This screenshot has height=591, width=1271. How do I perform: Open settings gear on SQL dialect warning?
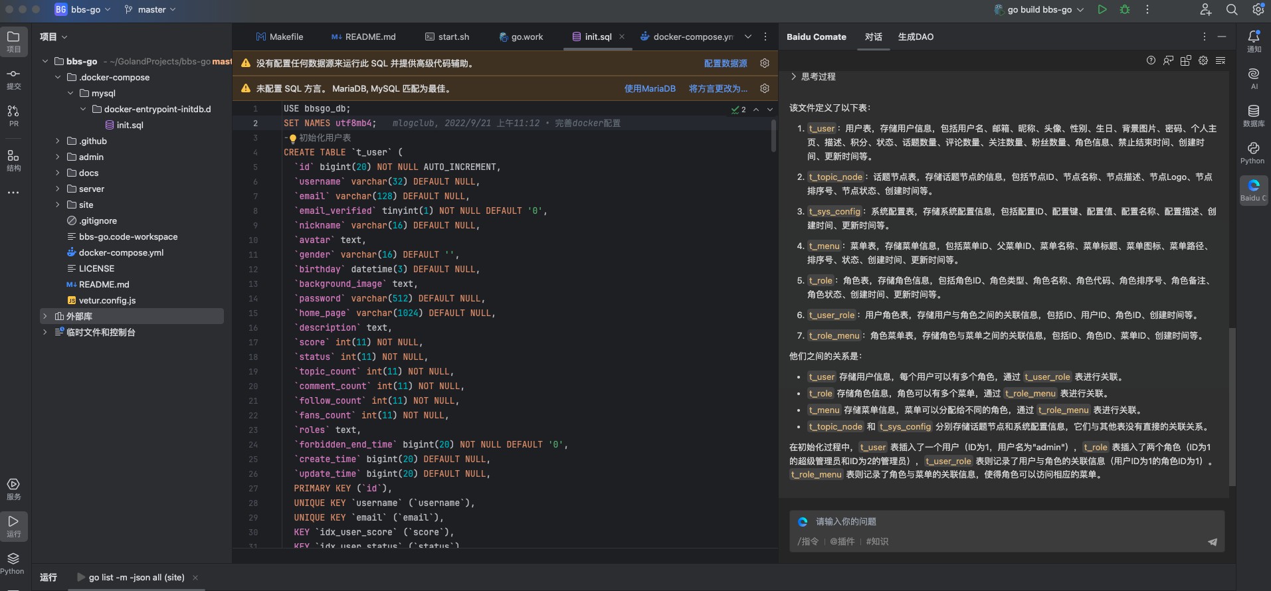point(765,88)
